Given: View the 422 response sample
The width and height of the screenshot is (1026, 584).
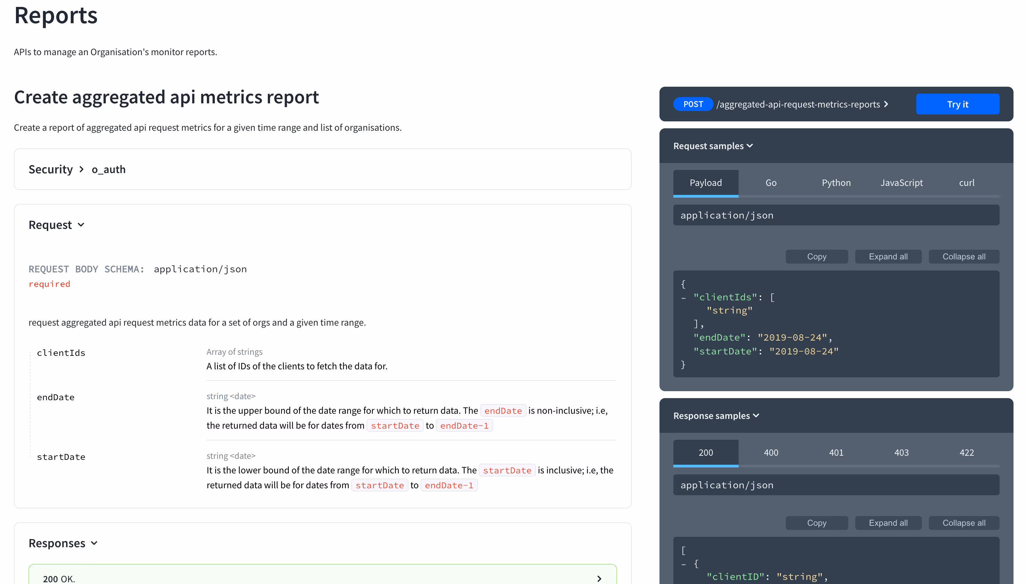Looking at the screenshot, I should tap(967, 453).
